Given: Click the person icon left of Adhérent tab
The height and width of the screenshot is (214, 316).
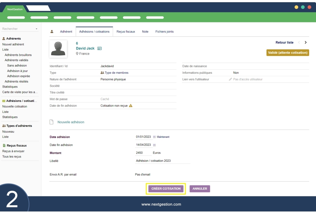Looking at the screenshot, I should (x=52, y=32).
